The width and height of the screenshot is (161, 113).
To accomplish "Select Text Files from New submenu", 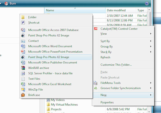I will 56,79.
